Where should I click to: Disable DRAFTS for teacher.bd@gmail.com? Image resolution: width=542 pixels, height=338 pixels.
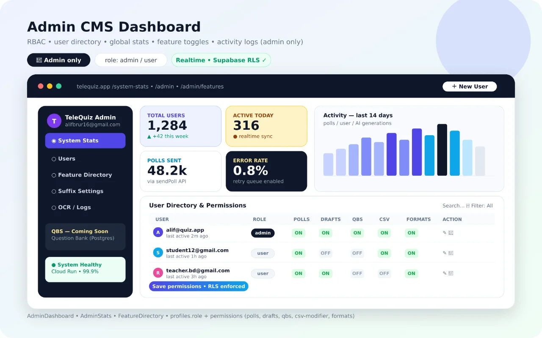326,273
